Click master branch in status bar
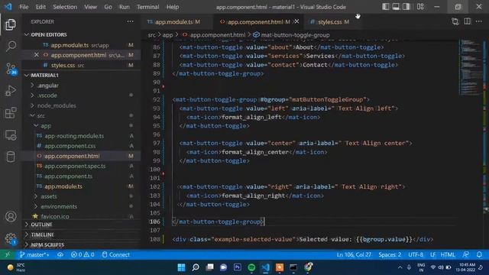This screenshot has width=489, height=275. coord(34,254)
